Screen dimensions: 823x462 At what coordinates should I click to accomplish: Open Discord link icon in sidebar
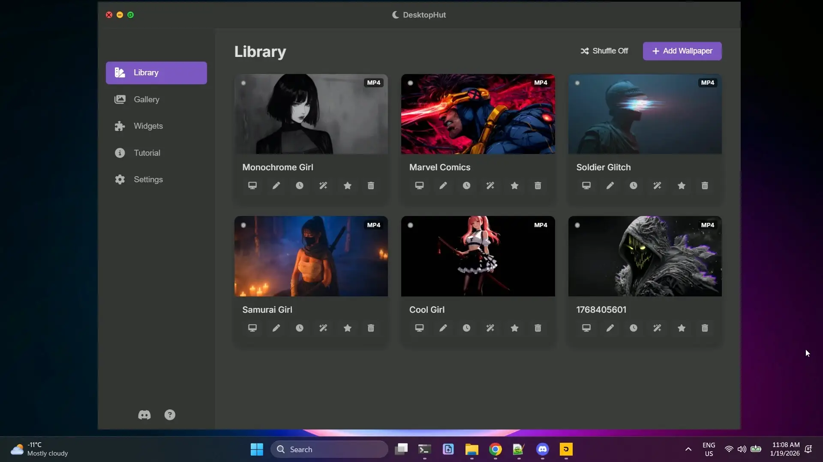coord(144,415)
